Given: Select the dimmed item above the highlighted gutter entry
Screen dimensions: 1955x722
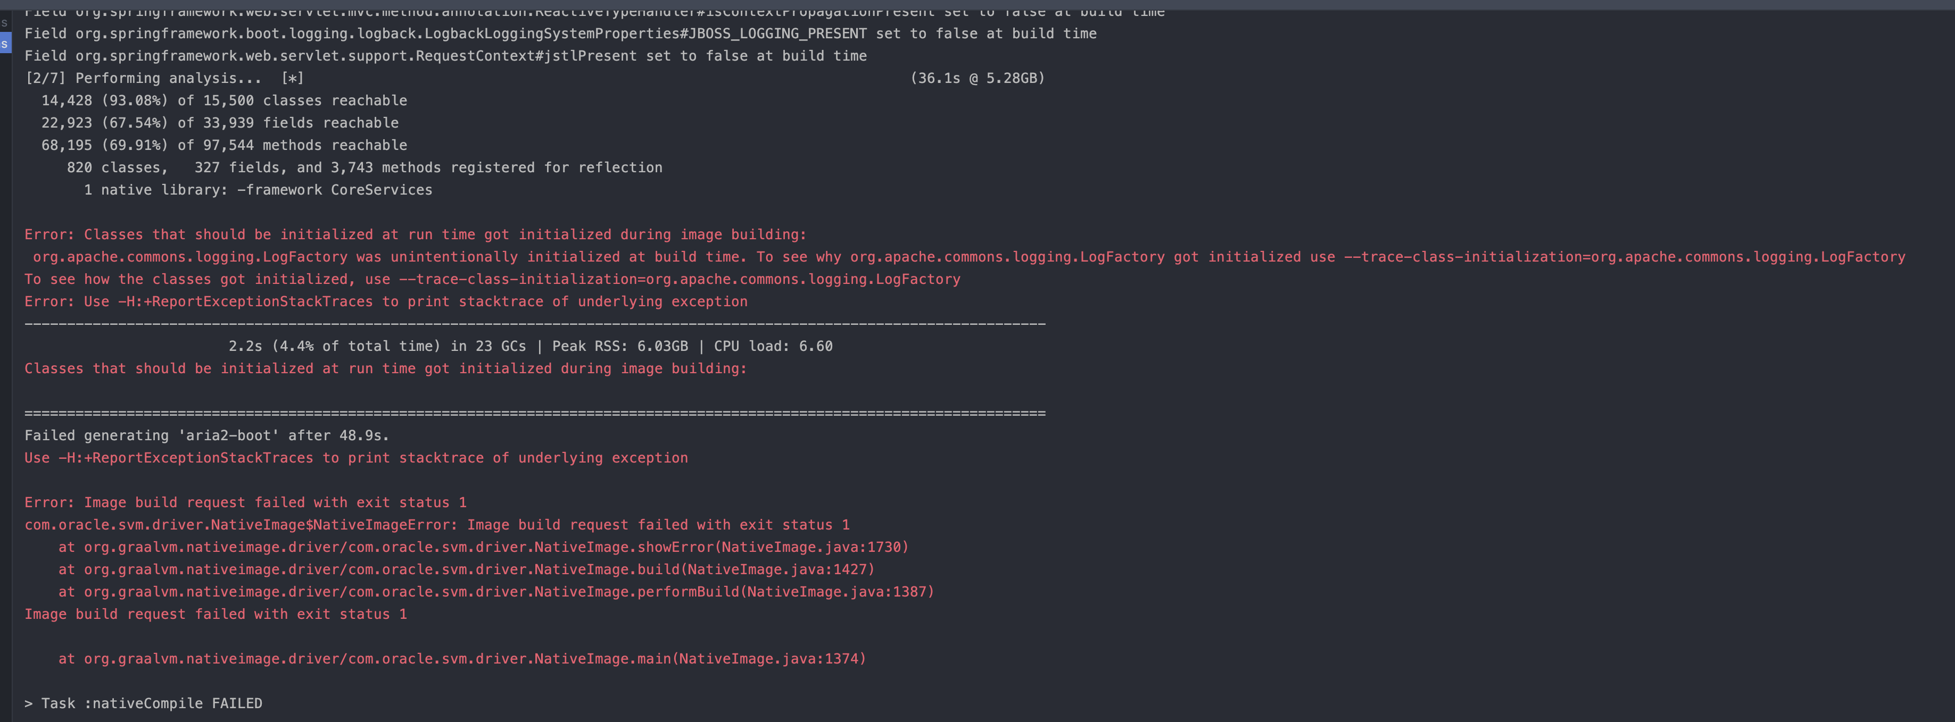Looking at the screenshot, I should pyautogui.click(x=5, y=23).
